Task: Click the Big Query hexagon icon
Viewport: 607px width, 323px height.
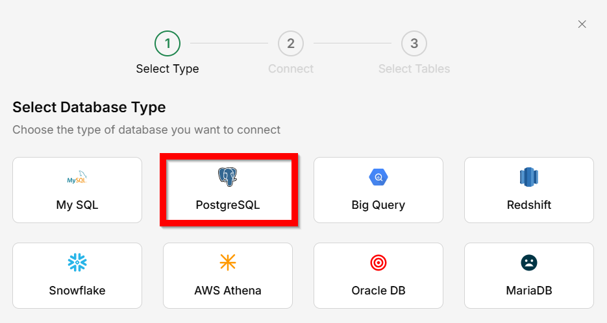Action: click(x=378, y=176)
